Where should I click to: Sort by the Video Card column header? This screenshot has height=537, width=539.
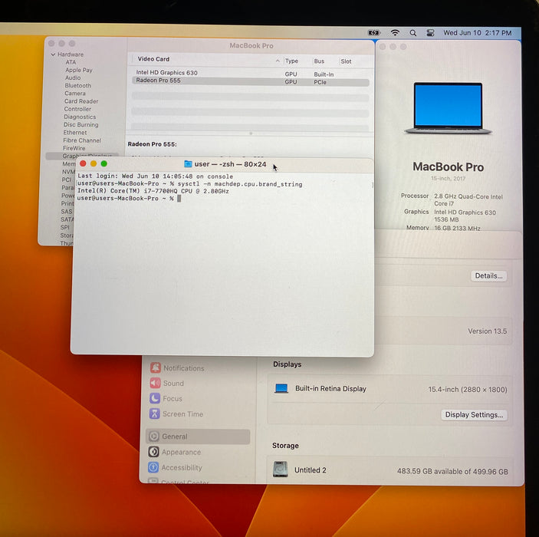[x=153, y=59]
